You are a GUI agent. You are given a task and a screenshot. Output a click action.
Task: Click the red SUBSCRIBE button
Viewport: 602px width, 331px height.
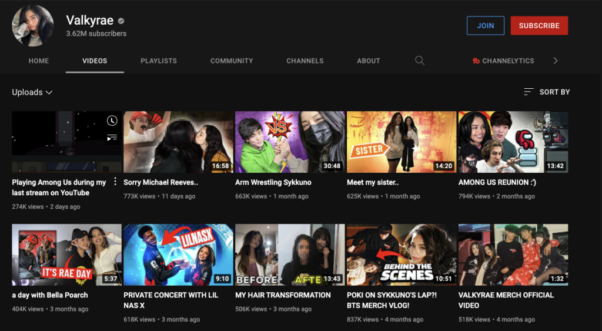[539, 26]
